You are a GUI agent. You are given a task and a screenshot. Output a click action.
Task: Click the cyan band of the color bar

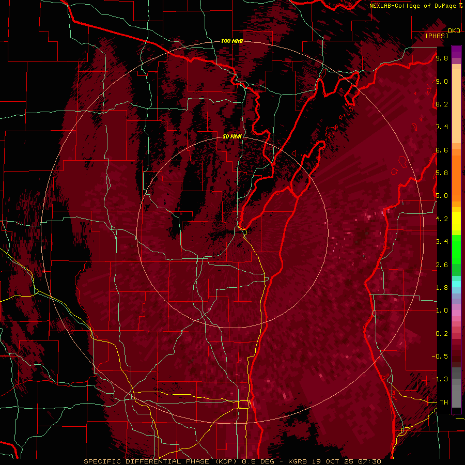[456, 284]
